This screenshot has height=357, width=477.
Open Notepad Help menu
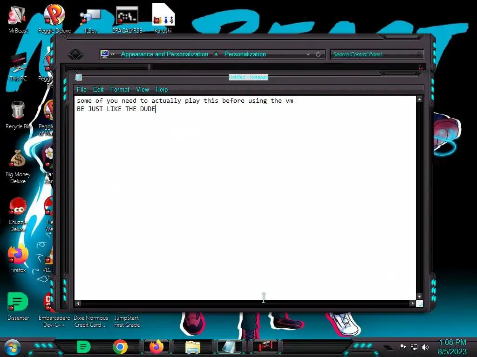tap(162, 90)
